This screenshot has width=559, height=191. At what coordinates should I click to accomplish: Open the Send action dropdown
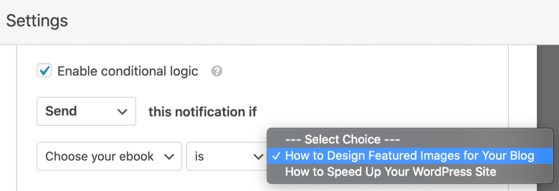pos(86,111)
